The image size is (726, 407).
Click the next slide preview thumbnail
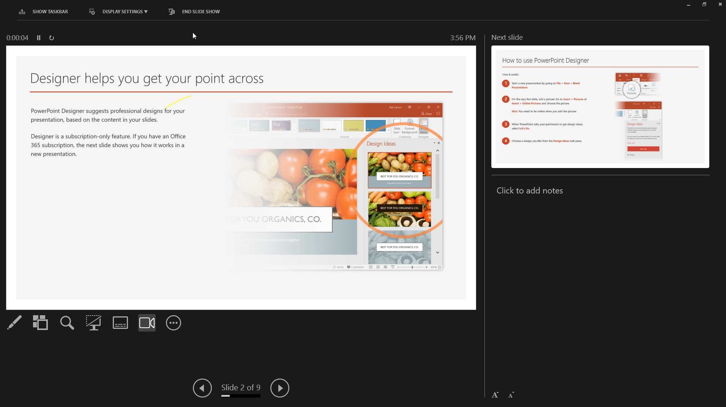coord(600,107)
